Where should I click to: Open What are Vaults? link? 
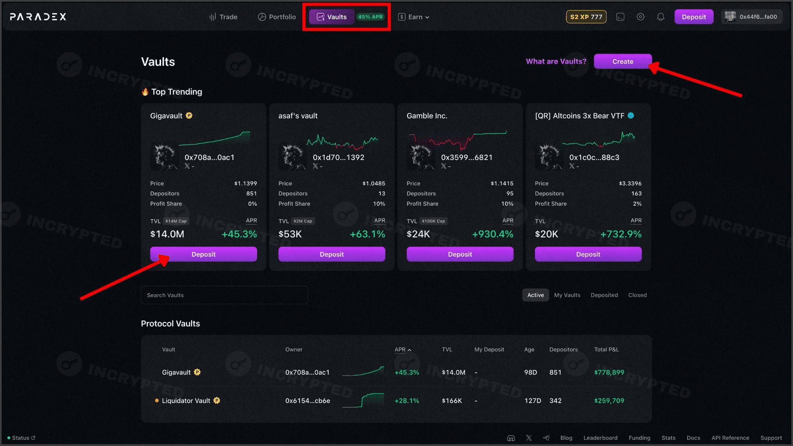coord(556,62)
